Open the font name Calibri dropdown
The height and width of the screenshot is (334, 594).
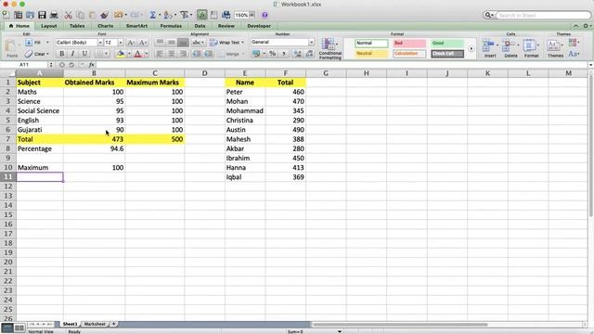pos(100,43)
